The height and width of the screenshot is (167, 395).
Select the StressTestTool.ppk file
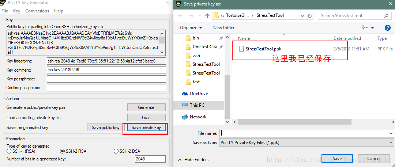pos(263,49)
